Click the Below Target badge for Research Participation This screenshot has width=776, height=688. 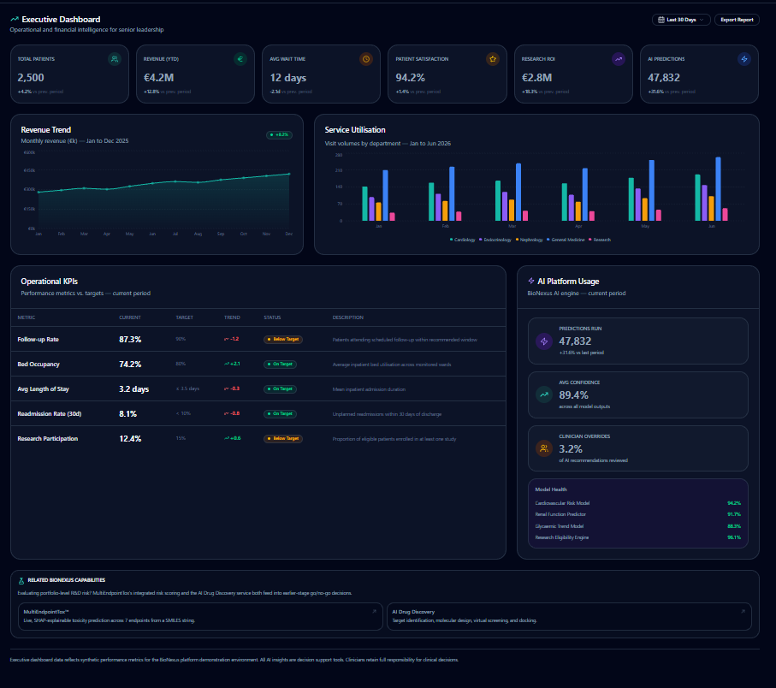coord(283,438)
